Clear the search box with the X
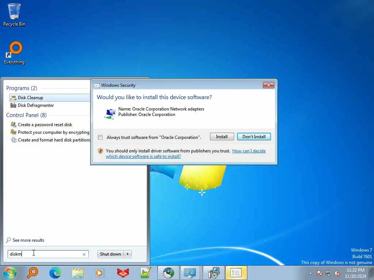374x280 pixels. (x=84, y=254)
